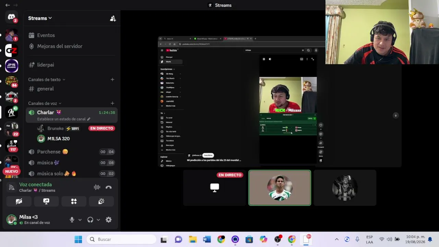The height and width of the screenshot is (247, 439).
Task: Open headphone output device options
Action: [98, 220]
